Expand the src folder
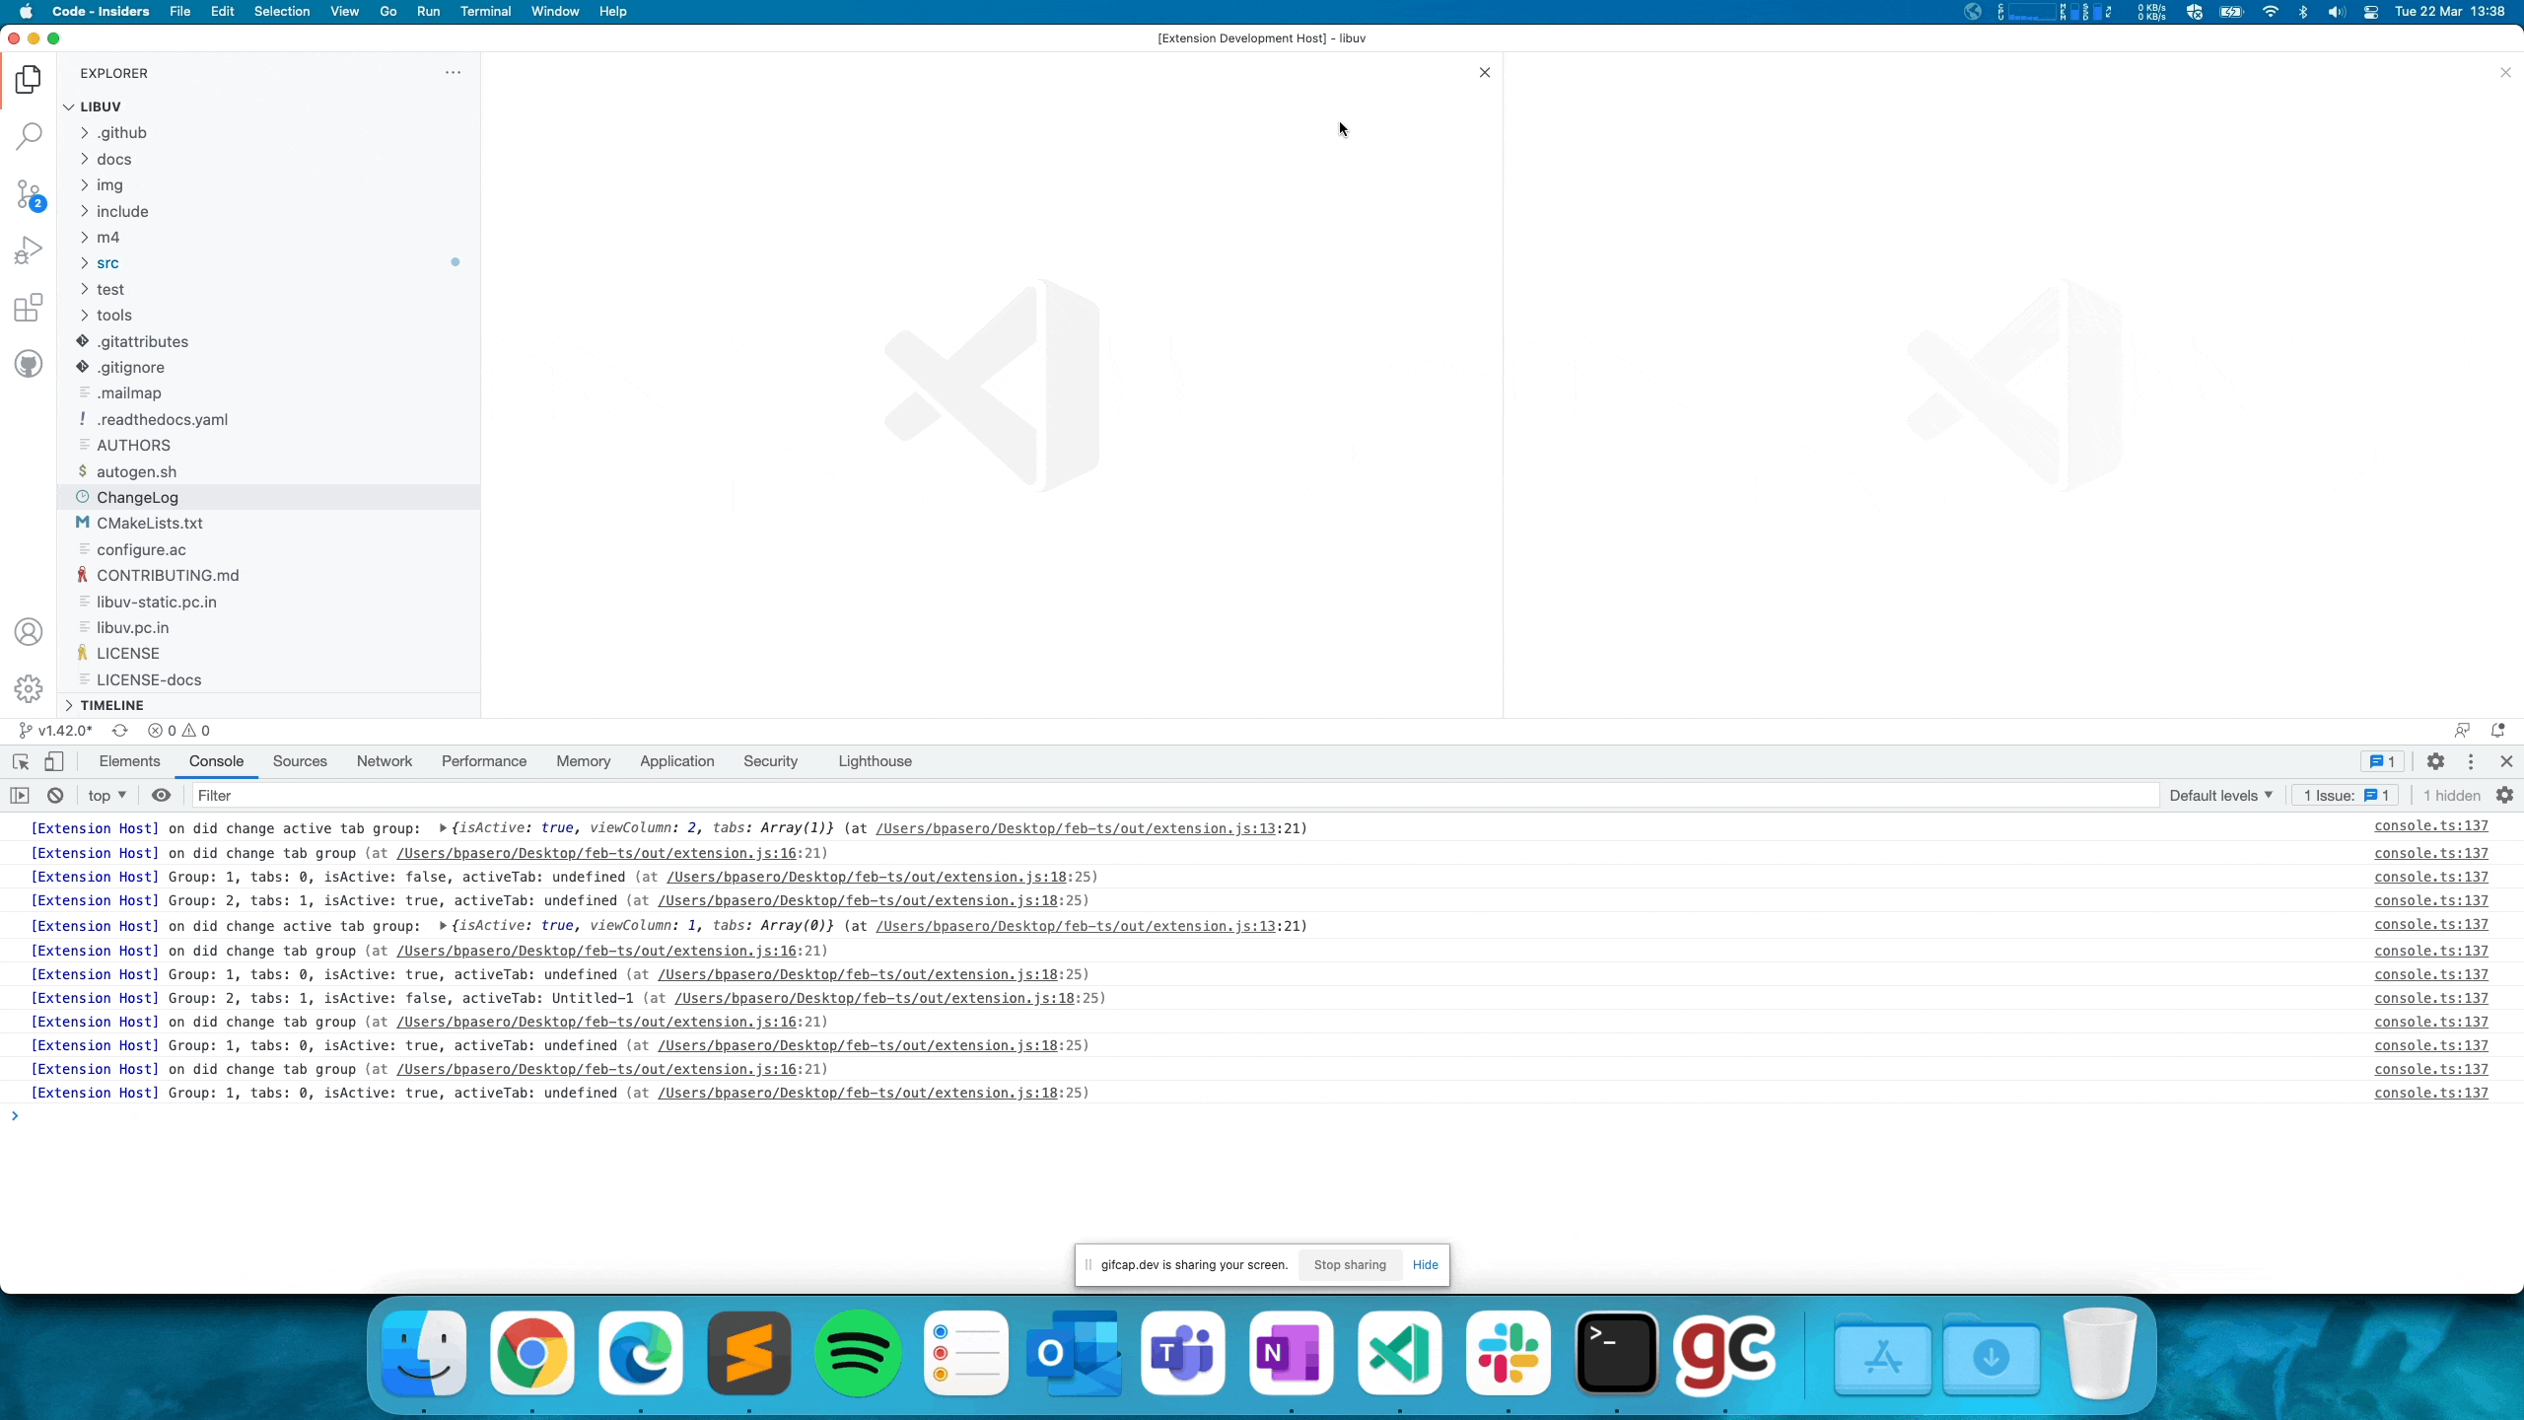Screen dimensions: 2524x1420 click(109, 262)
